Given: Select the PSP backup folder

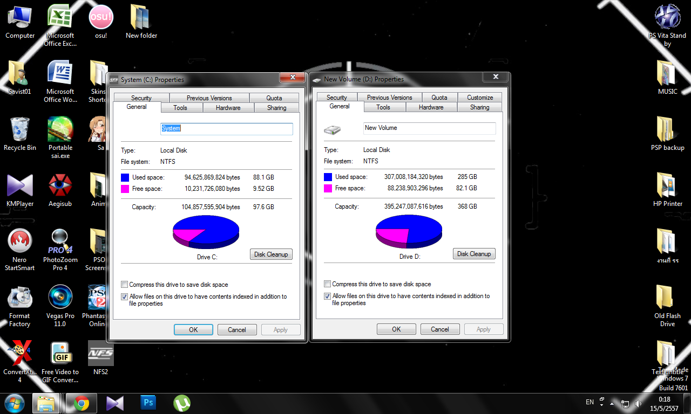Looking at the screenshot, I should [x=668, y=134].
